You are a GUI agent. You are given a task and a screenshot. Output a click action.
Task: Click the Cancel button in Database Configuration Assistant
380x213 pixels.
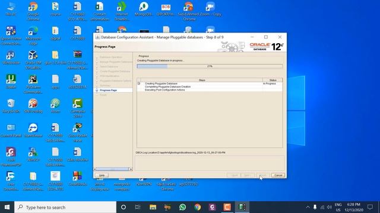point(278,175)
